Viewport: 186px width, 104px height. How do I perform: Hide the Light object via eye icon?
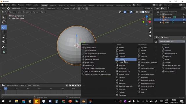click(183, 23)
